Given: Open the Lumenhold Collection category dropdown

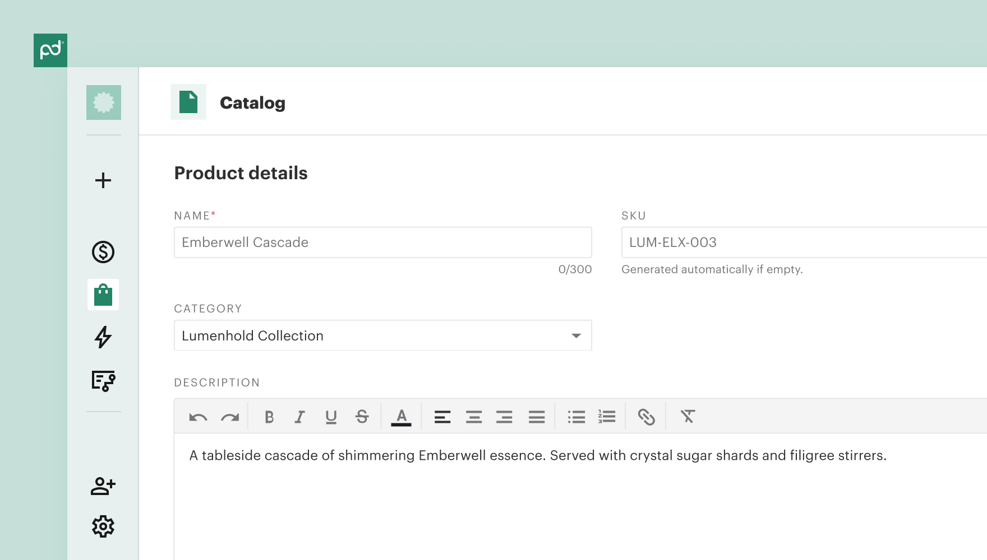Looking at the screenshot, I should [383, 335].
